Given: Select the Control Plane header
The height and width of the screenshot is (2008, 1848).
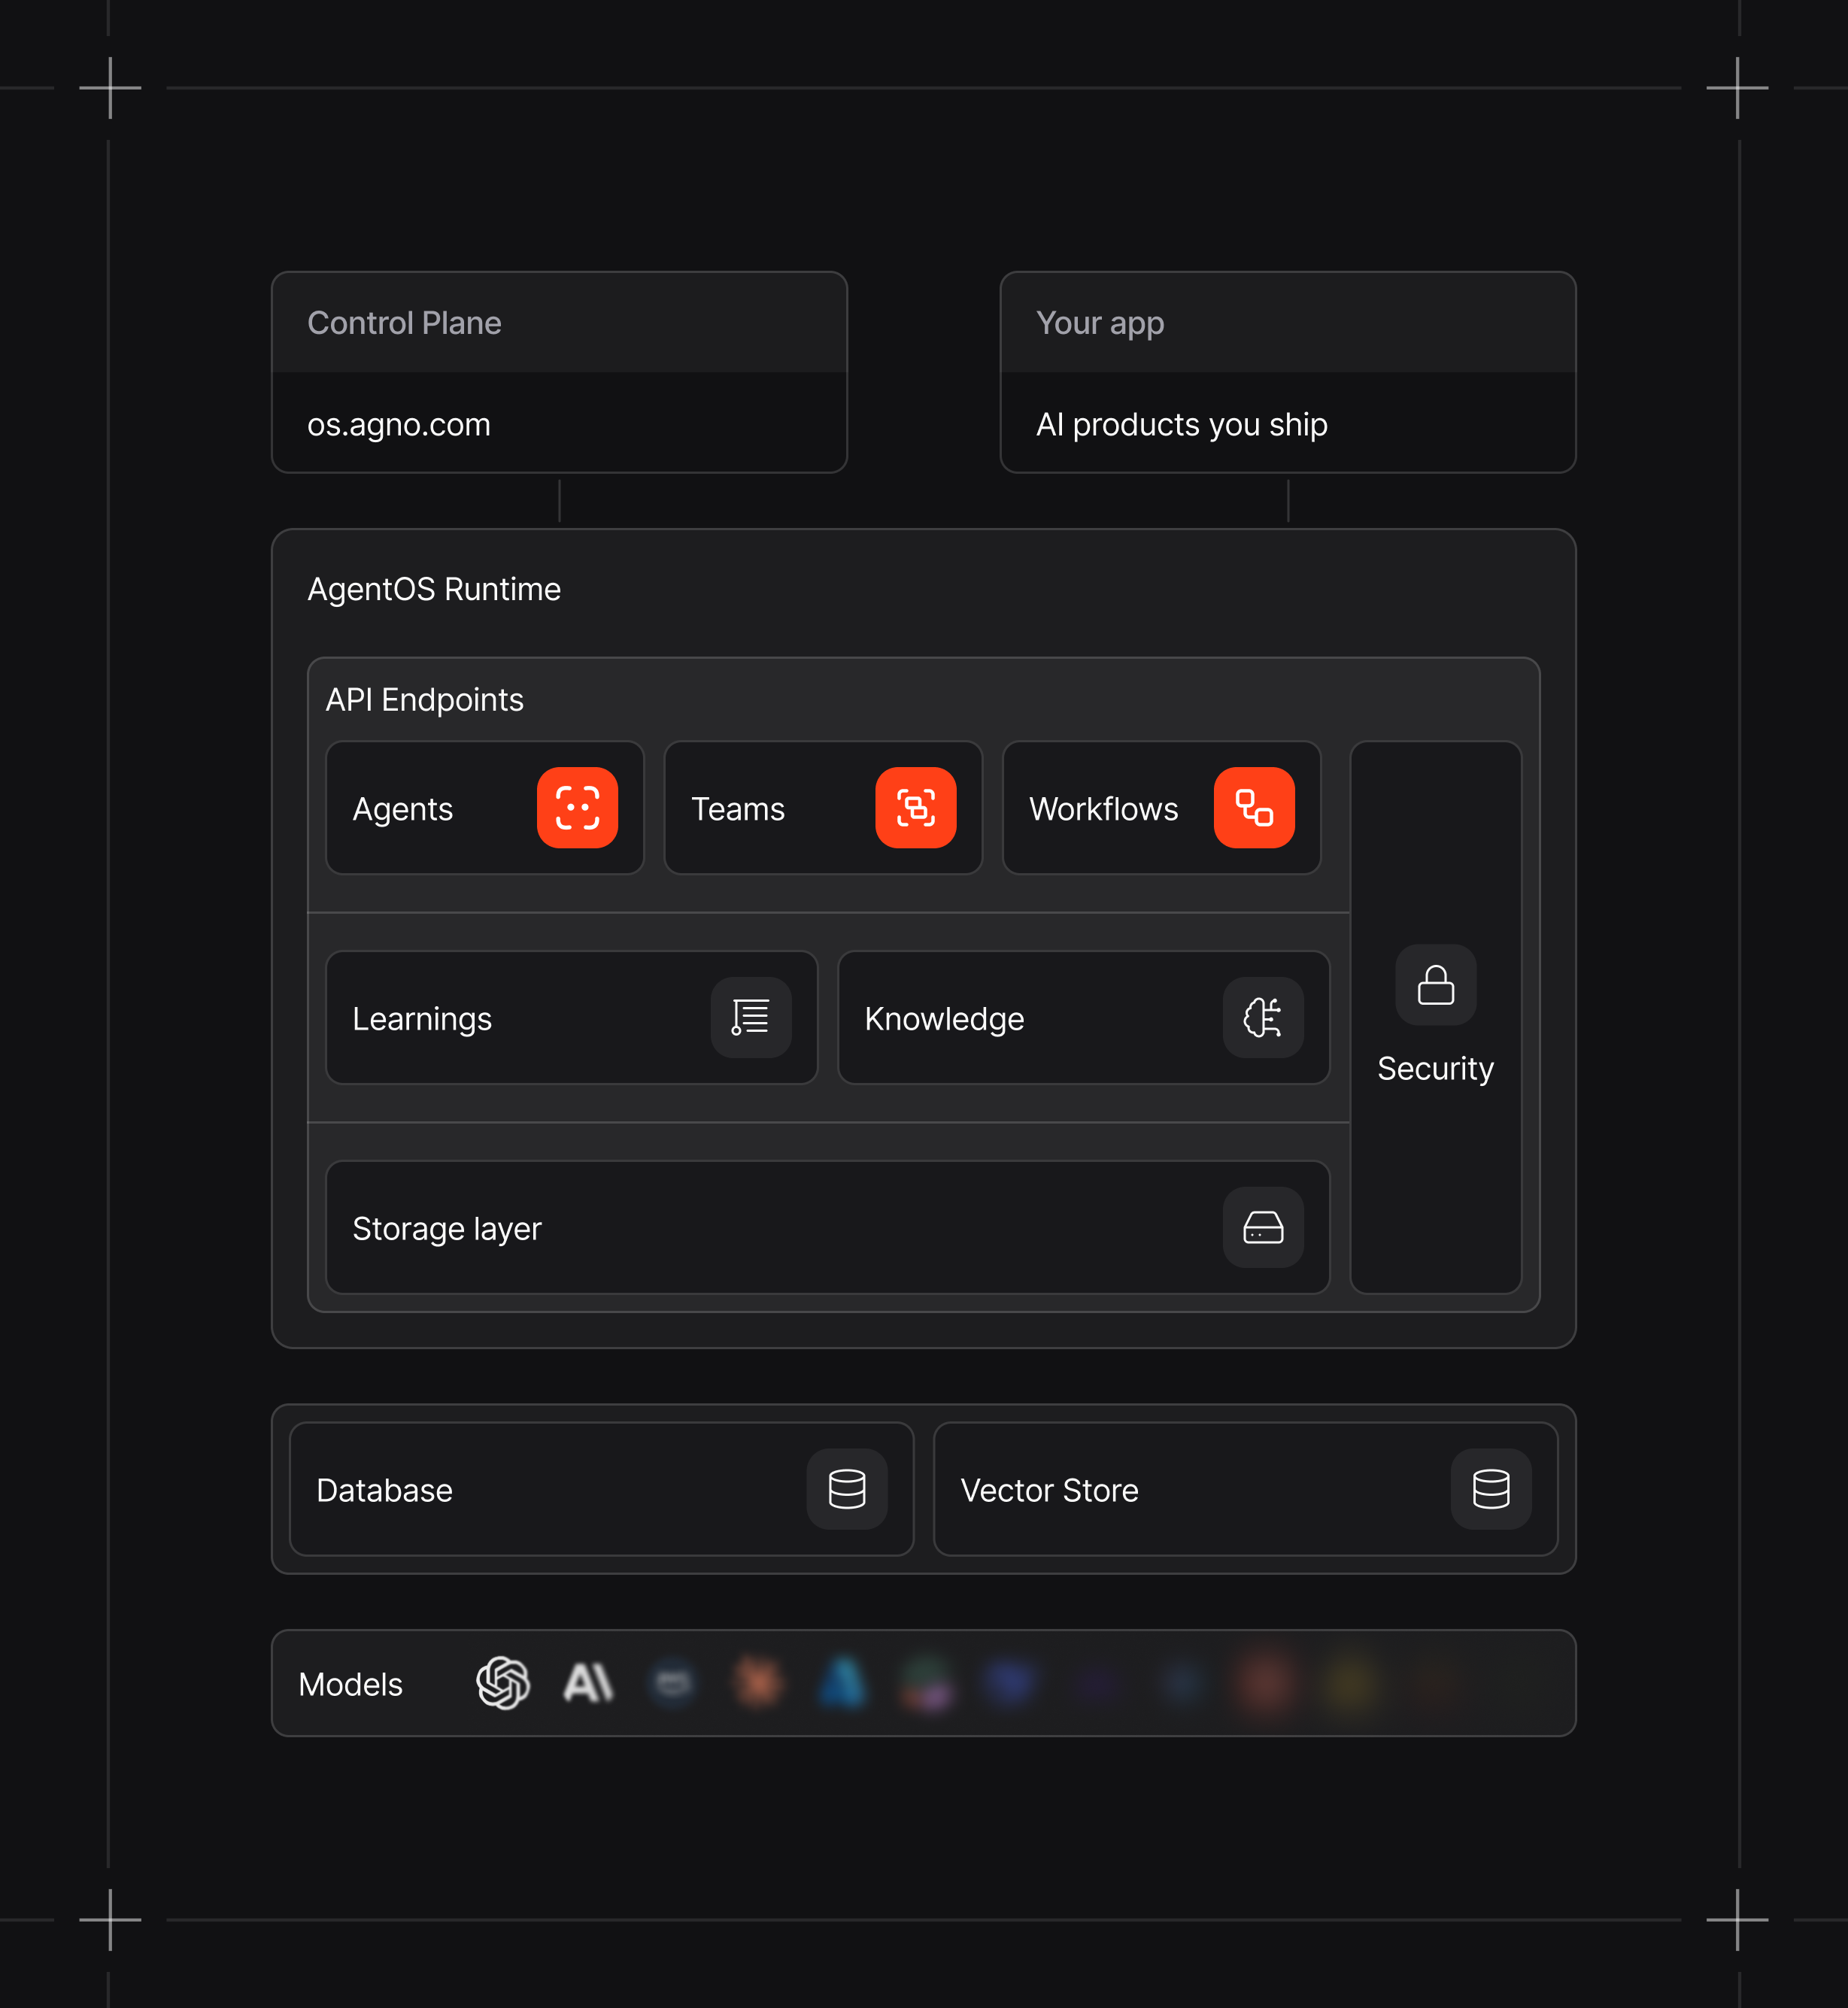Looking at the screenshot, I should coord(404,322).
